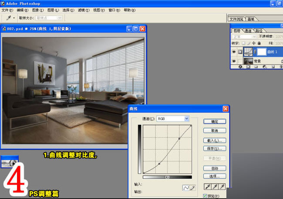Click the Photoshop application icon in title bar

point(3,3)
